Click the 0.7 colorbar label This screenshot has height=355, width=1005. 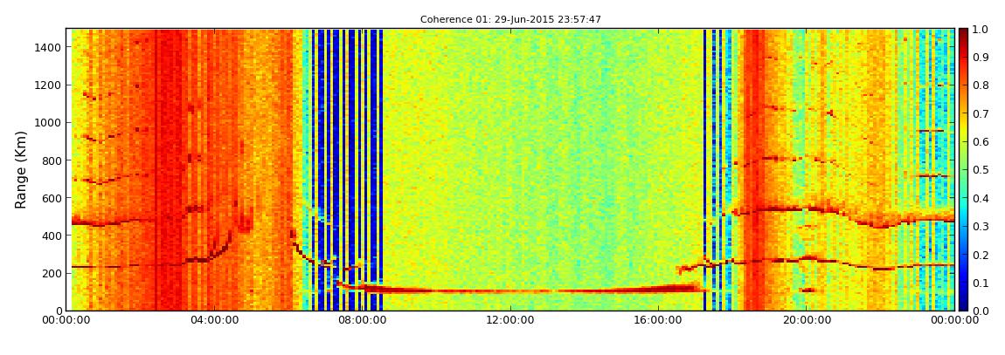click(980, 114)
